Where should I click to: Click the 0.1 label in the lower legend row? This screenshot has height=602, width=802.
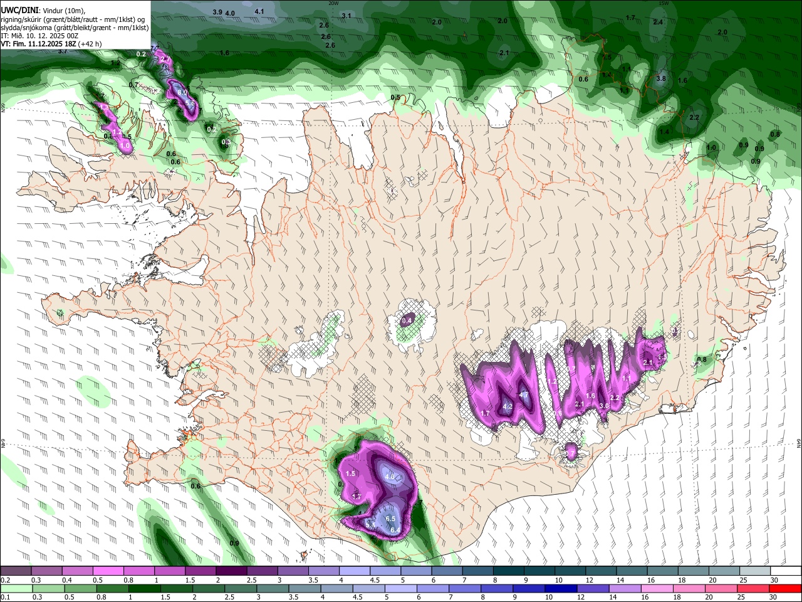(5, 597)
